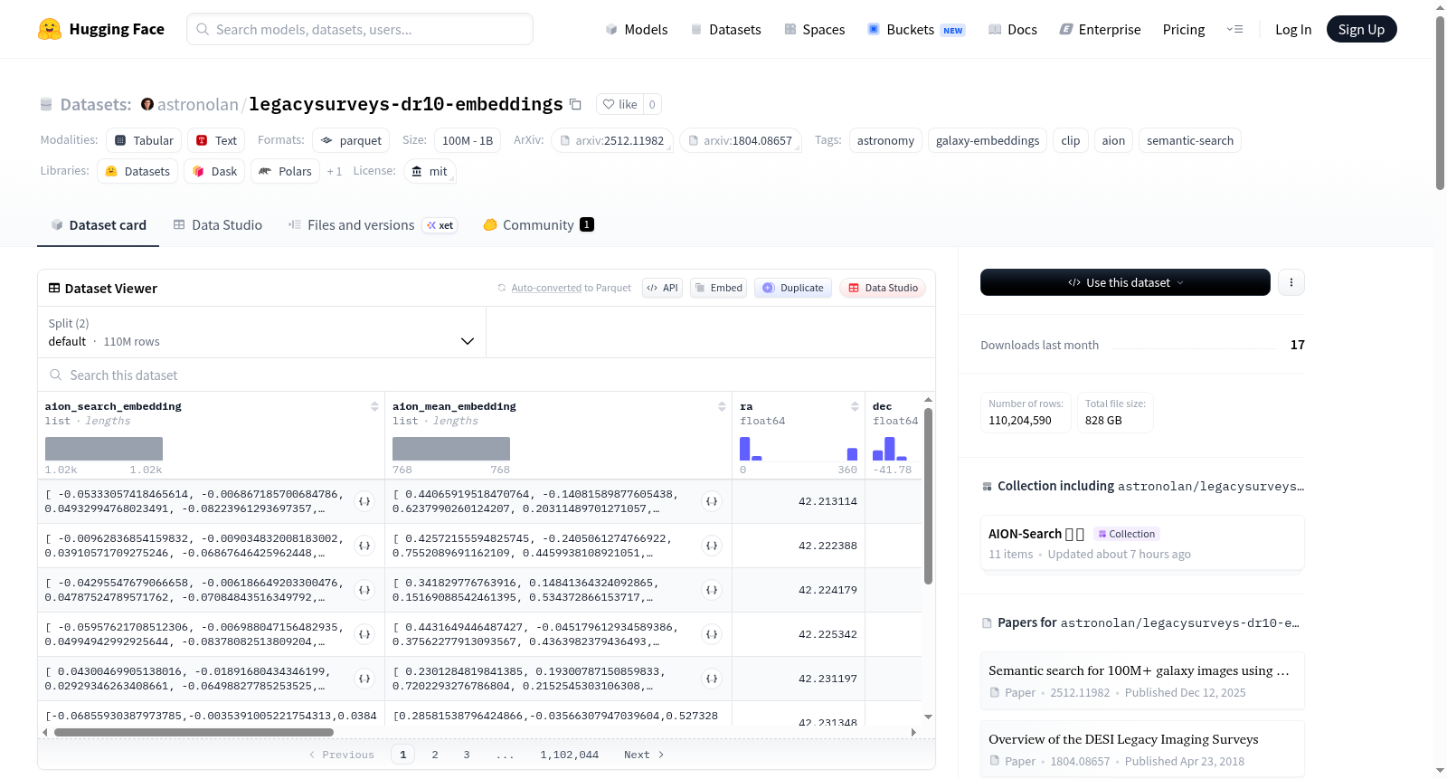The height and width of the screenshot is (779, 1447).
Task: Open Spaces in the top navigation
Action: (x=815, y=29)
